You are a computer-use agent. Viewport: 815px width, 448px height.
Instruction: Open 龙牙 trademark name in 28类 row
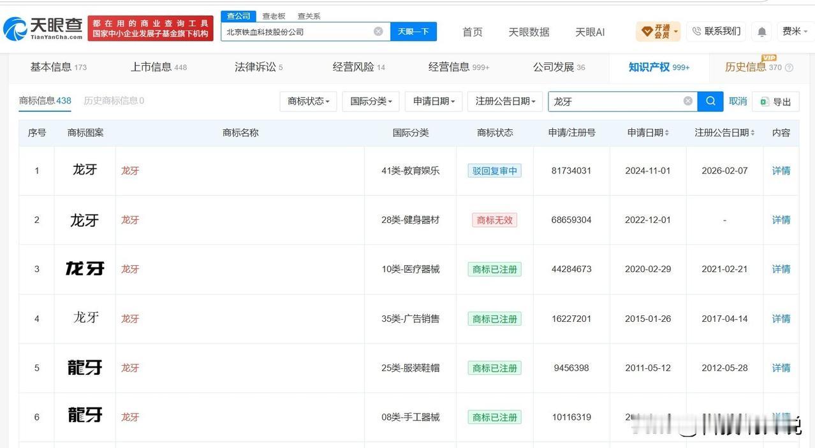tap(130, 220)
